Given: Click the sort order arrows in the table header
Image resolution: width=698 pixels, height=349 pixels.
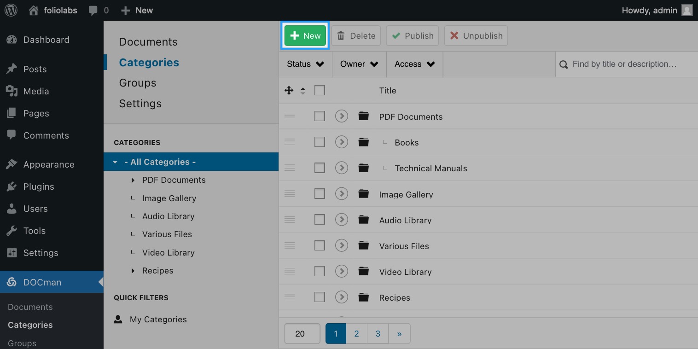Looking at the screenshot, I should coord(302,91).
